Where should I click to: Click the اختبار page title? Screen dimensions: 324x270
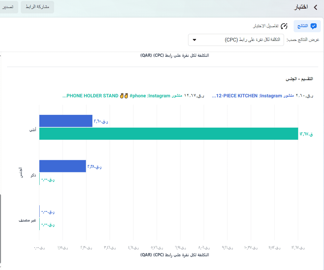[x=301, y=7]
